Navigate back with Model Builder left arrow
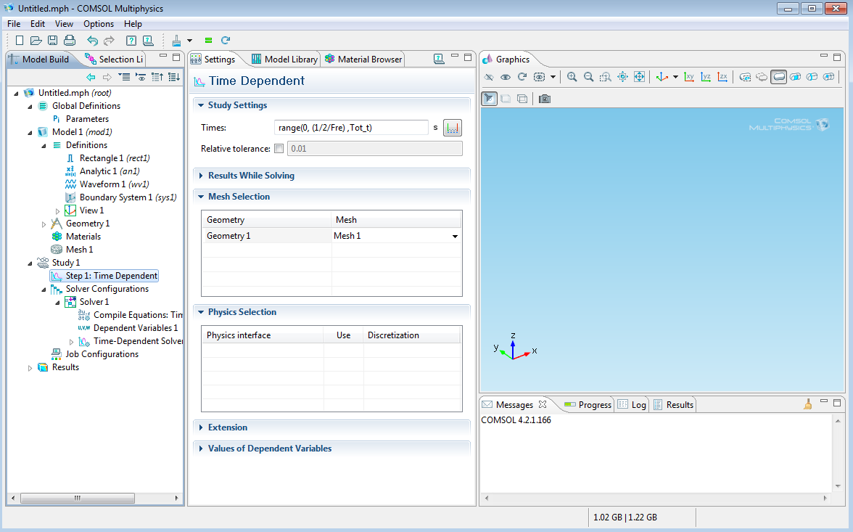Screen dimensions: 853x532 [91, 78]
